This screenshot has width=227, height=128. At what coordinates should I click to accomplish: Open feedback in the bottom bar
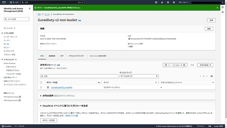coord(19,126)
